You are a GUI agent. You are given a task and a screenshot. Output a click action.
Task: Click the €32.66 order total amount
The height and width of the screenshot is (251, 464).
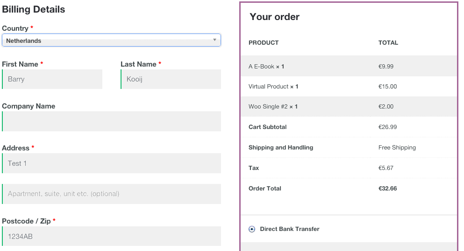[388, 189]
